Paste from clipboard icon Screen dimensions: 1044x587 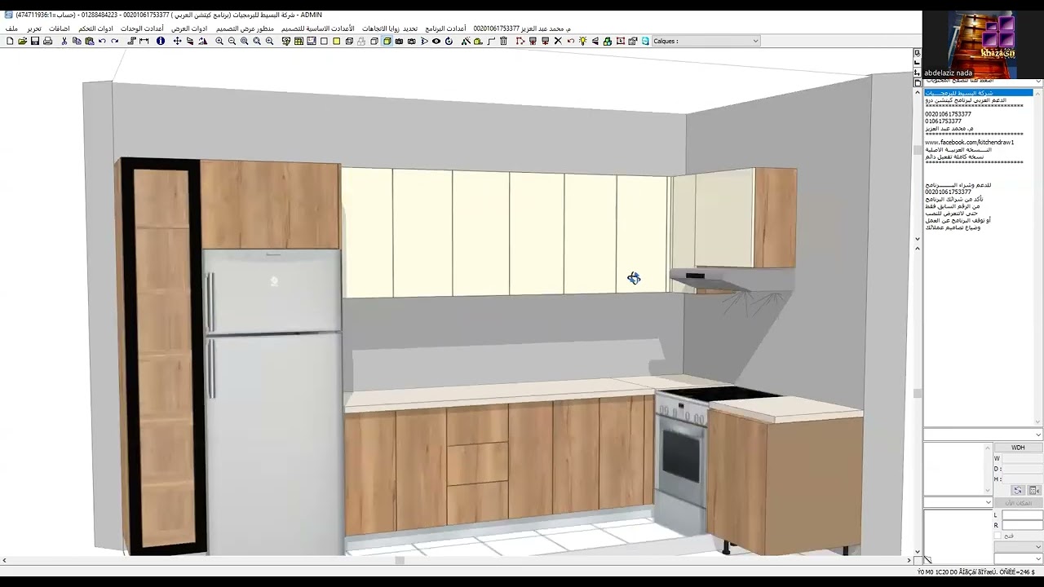[x=89, y=41]
